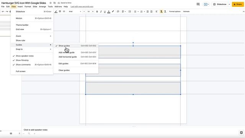245x138 pixels.
Task: Click the present to meeting icon
Action: click(206, 4)
